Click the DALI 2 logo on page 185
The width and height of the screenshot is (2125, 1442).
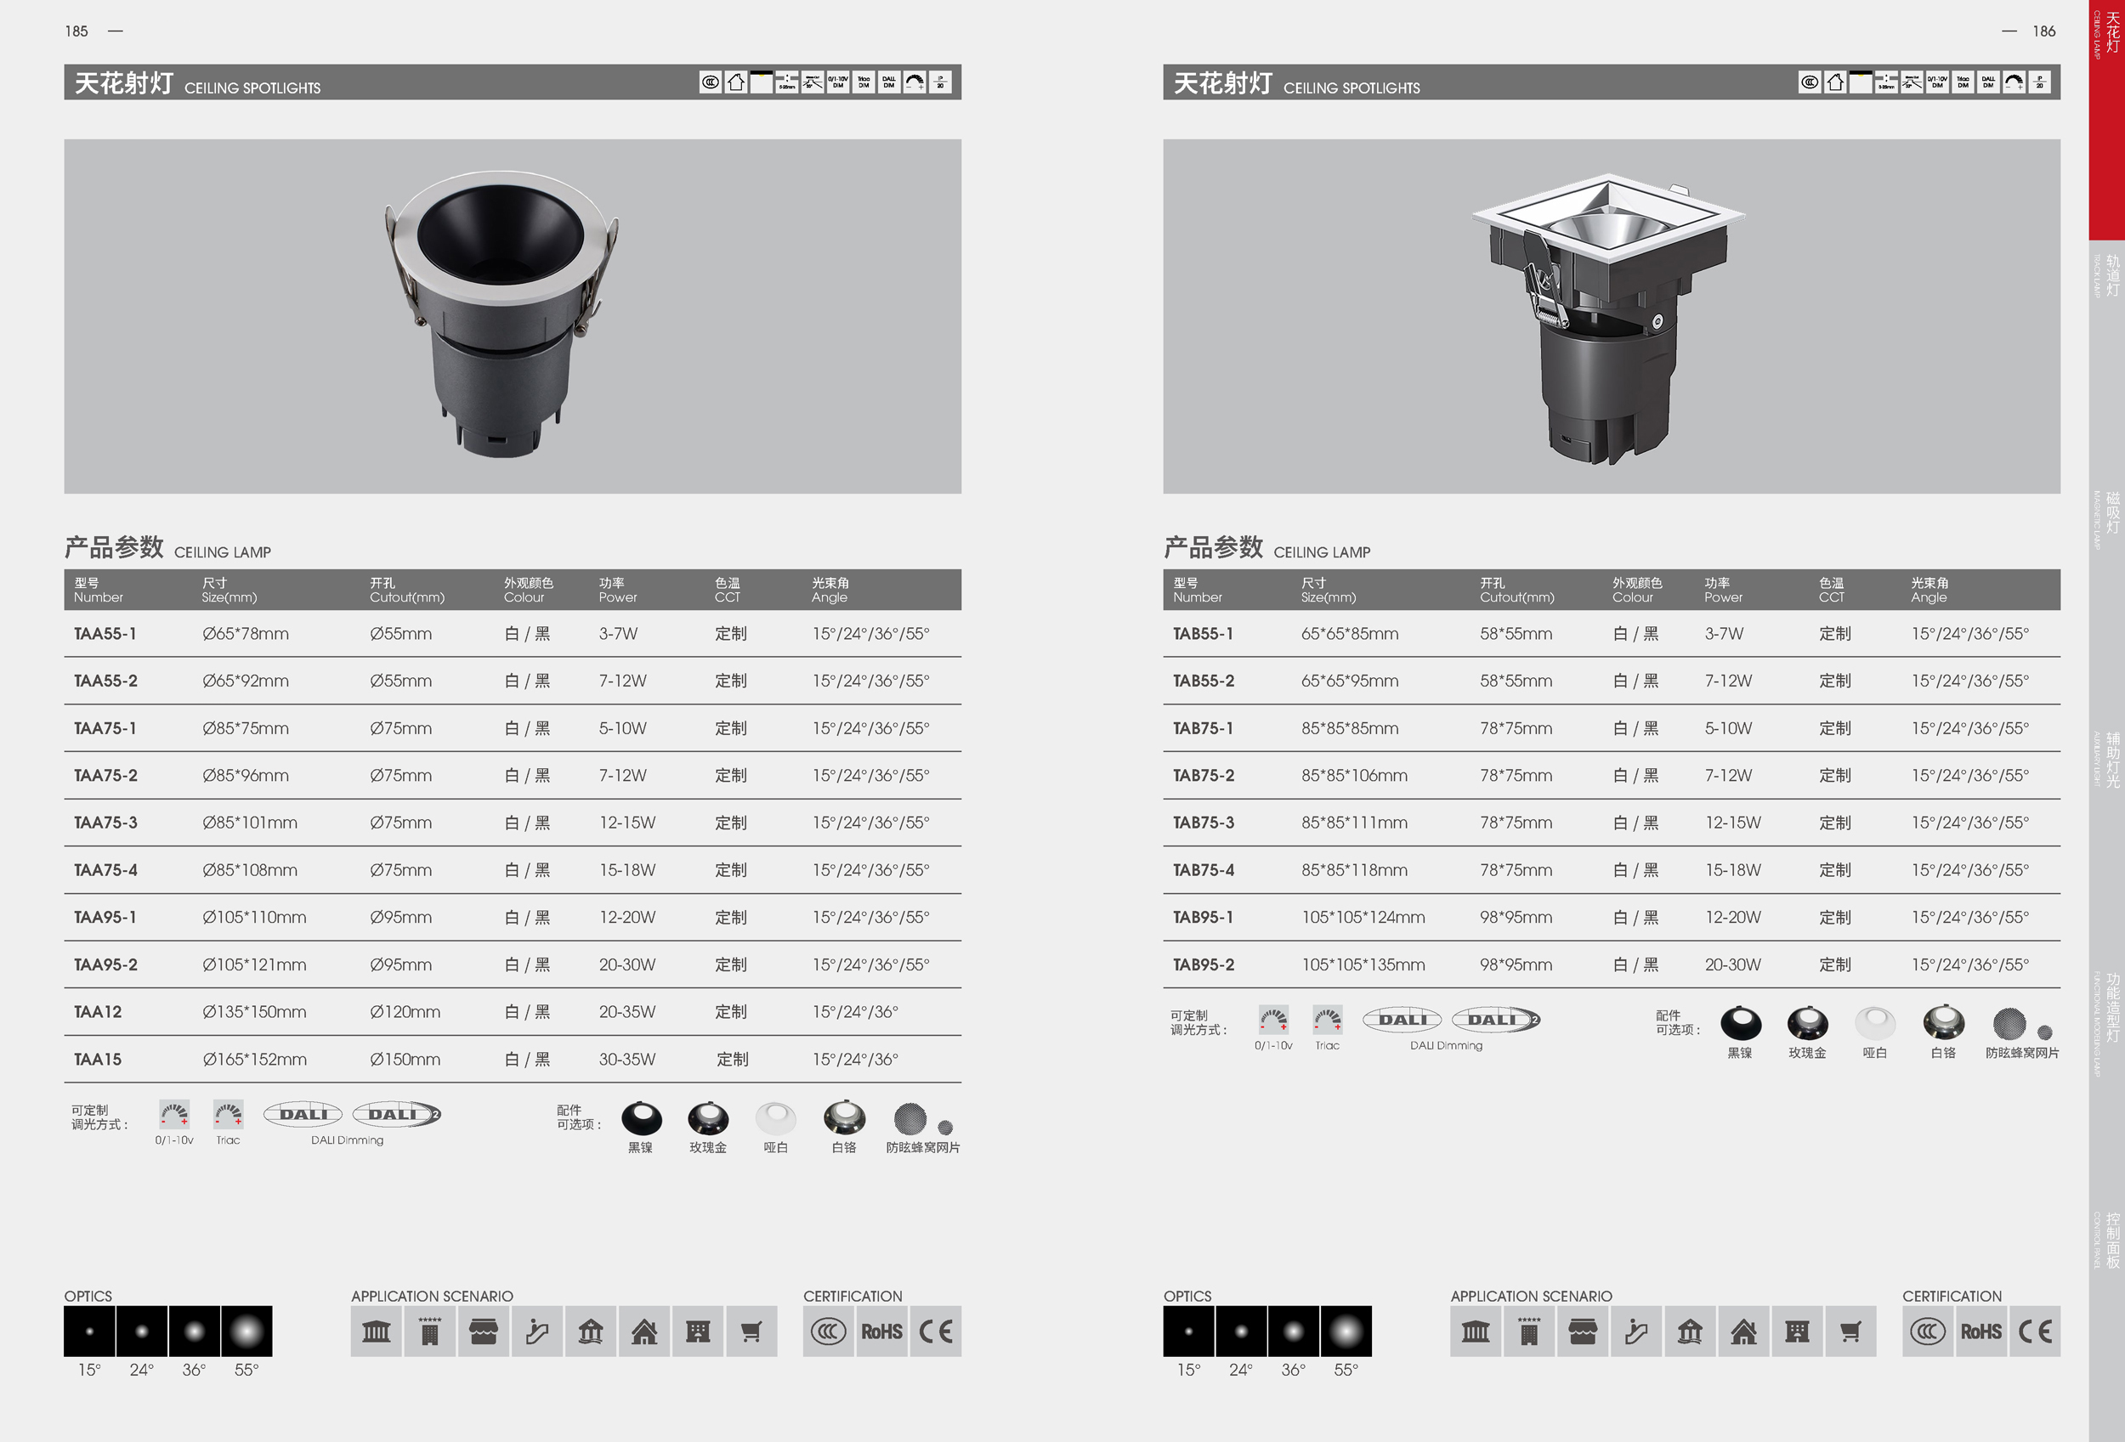397,1114
